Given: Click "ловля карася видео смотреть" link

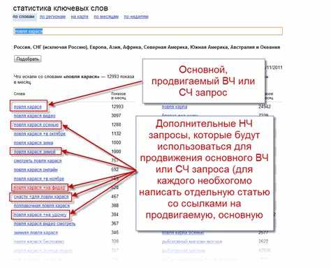Looking at the screenshot, I should coord(45,224).
